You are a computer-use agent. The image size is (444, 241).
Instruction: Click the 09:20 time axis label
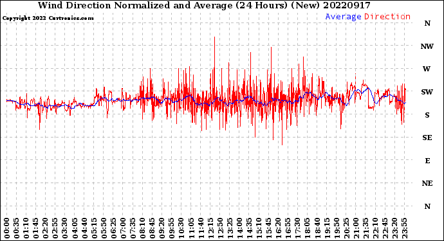click(162, 228)
